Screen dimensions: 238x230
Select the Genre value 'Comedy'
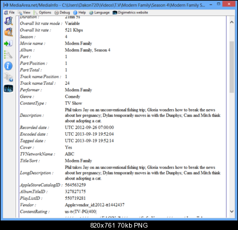[72, 97]
